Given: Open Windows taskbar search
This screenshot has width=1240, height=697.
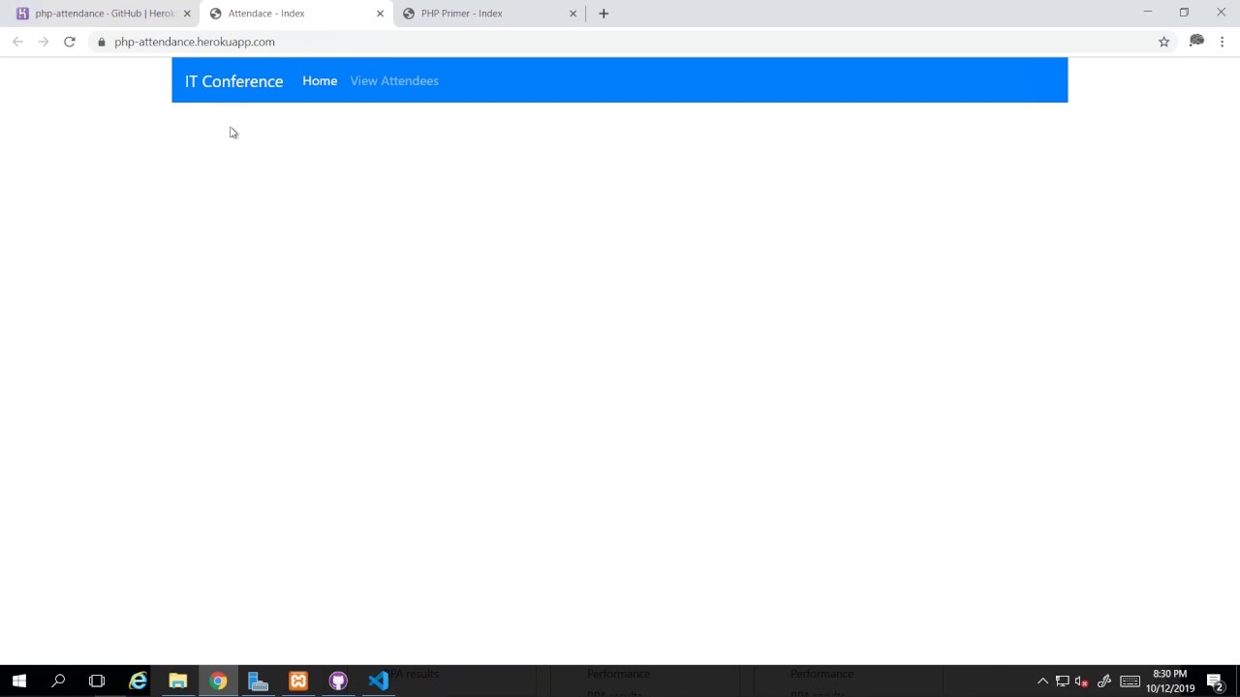Looking at the screenshot, I should 58,682.
